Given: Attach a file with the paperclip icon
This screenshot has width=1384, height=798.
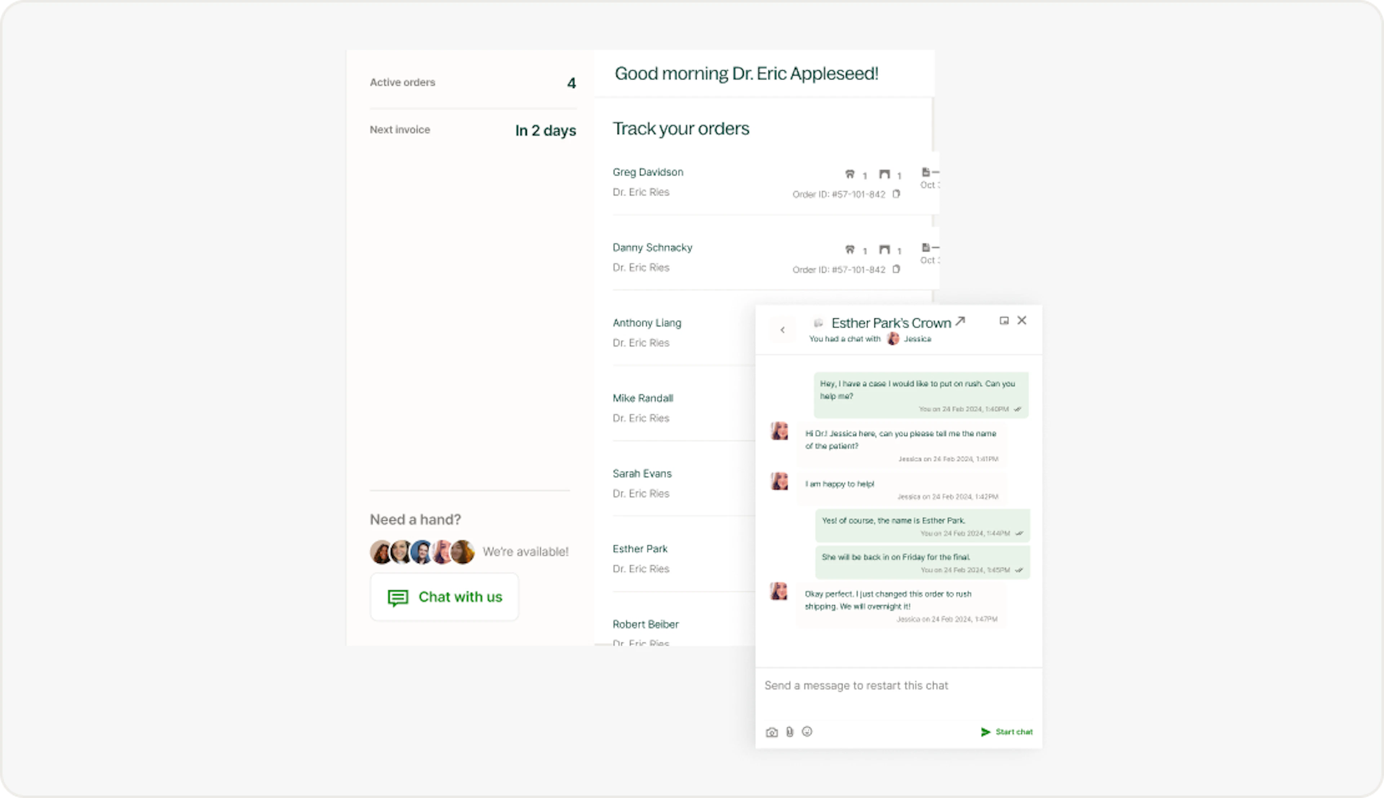Looking at the screenshot, I should point(790,732).
